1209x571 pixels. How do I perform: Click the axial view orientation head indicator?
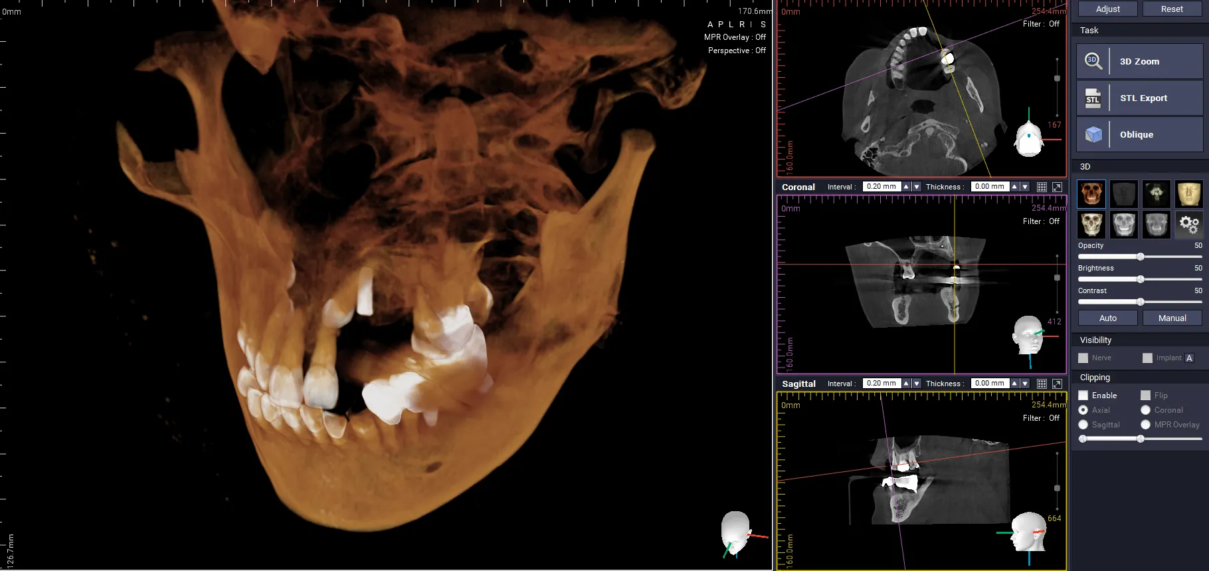(x=1029, y=139)
